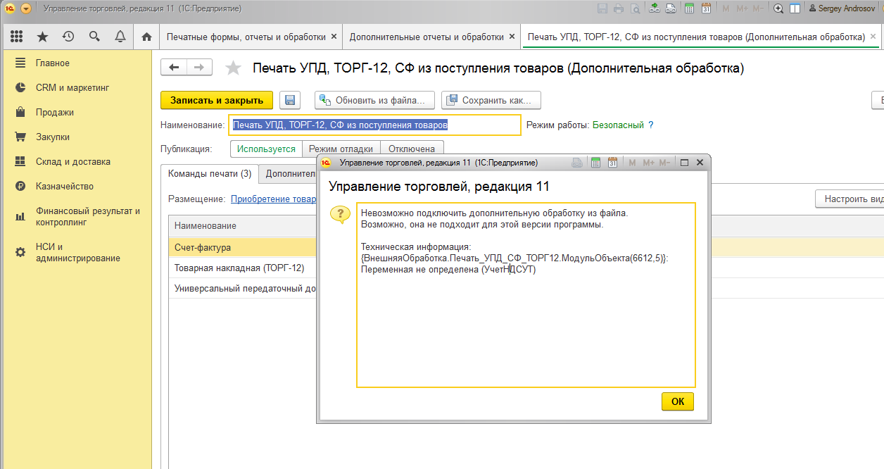
Task: Open Calendar icon in main title bar
Action: 706,8
